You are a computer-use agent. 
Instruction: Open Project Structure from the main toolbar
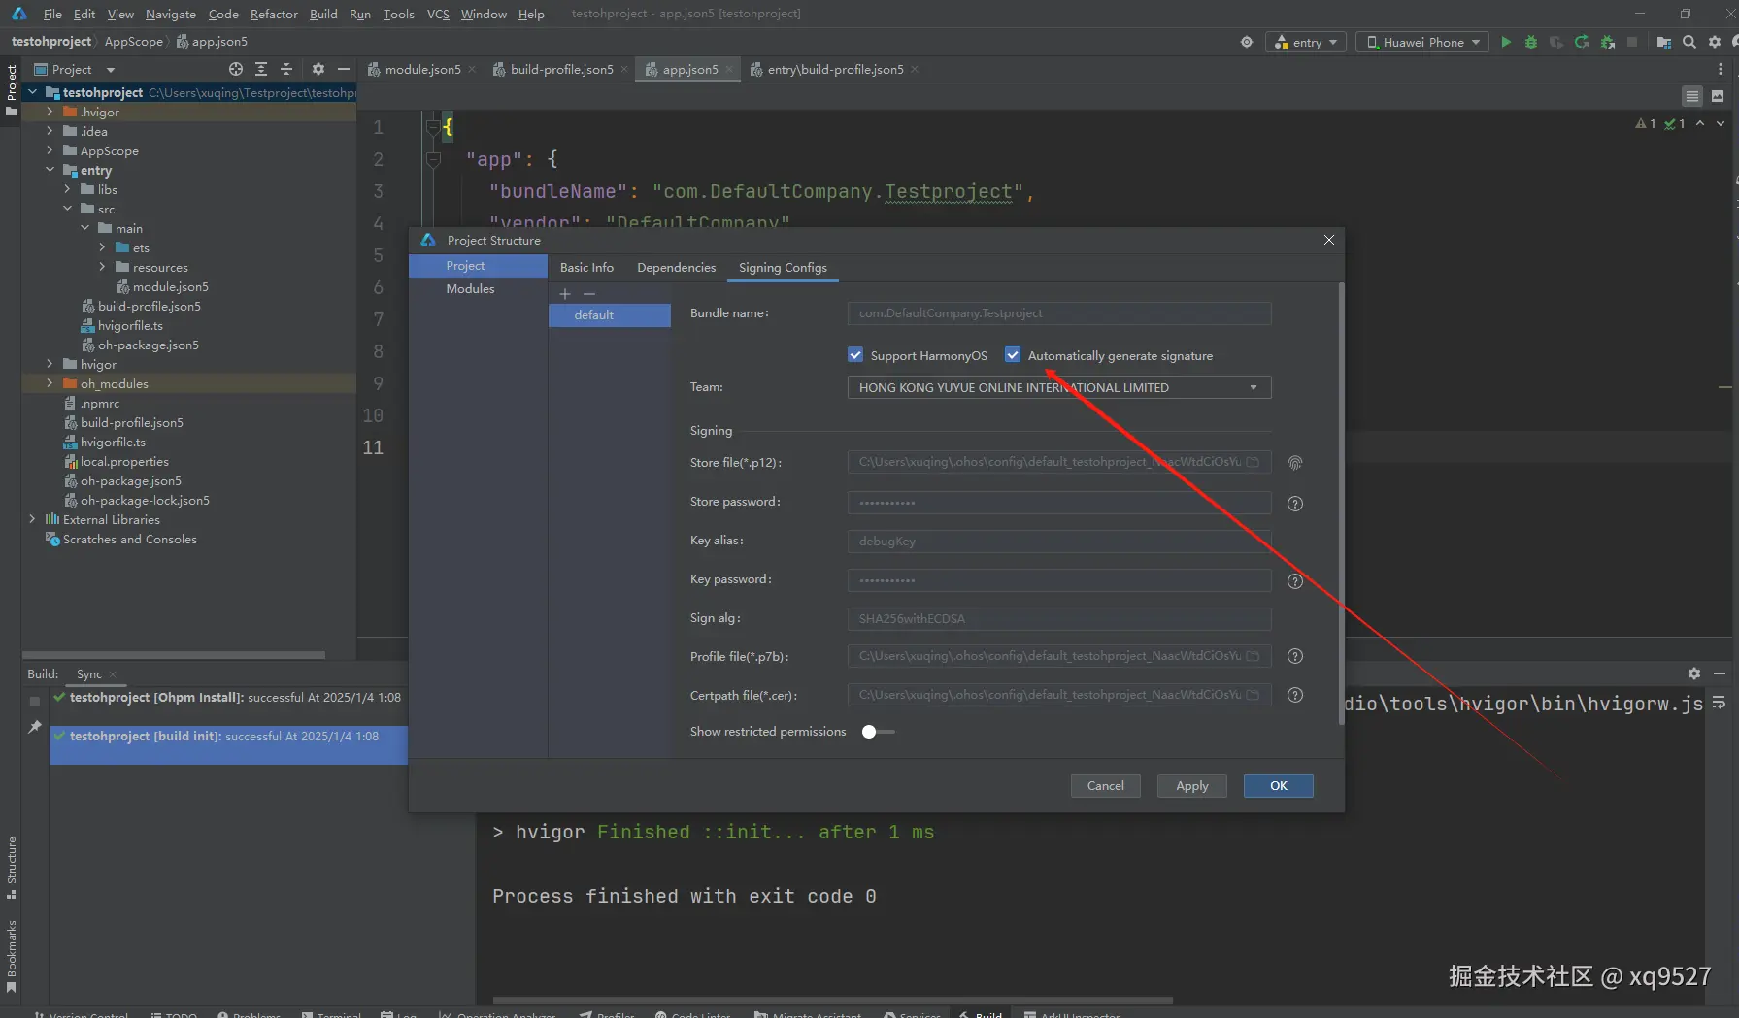click(x=1664, y=42)
